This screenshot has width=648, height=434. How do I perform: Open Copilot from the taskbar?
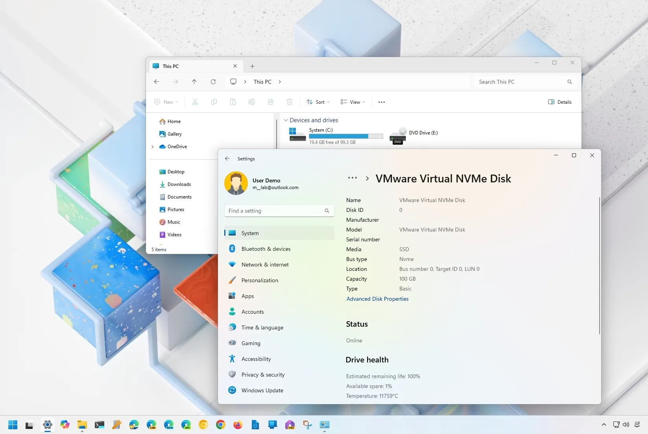point(65,425)
